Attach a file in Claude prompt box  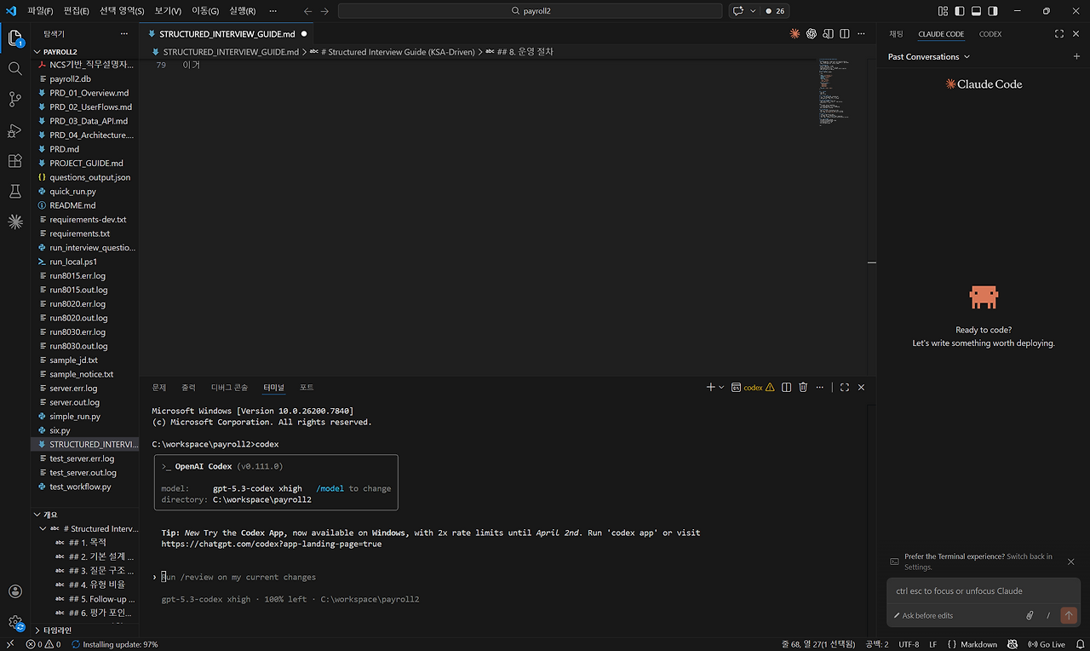(x=1030, y=615)
